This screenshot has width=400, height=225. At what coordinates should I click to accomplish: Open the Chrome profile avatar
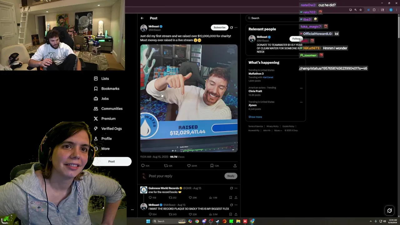(x=391, y=10)
